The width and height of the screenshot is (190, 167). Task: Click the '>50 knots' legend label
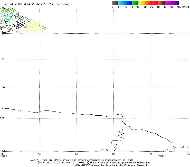tap(183, 7)
